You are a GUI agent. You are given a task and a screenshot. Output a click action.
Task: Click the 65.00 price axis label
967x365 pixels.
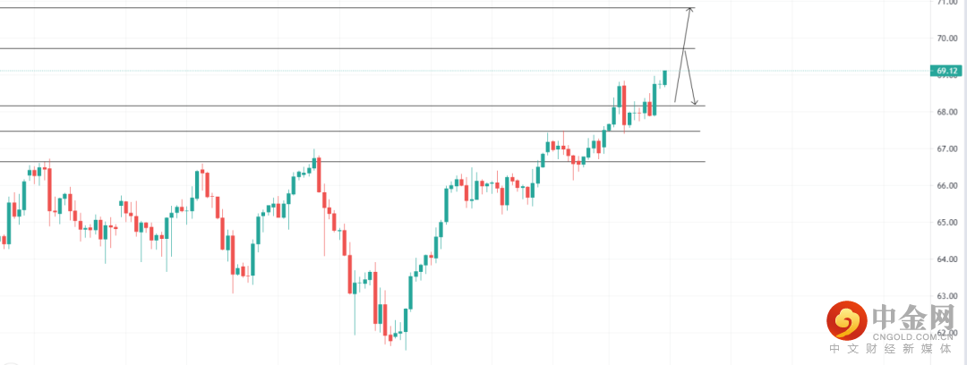(x=946, y=223)
